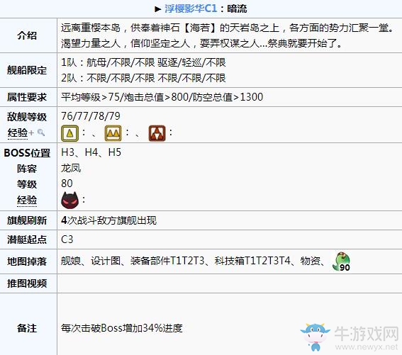Select the 介绍 row header
402x355 pixels.
(27, 35)
